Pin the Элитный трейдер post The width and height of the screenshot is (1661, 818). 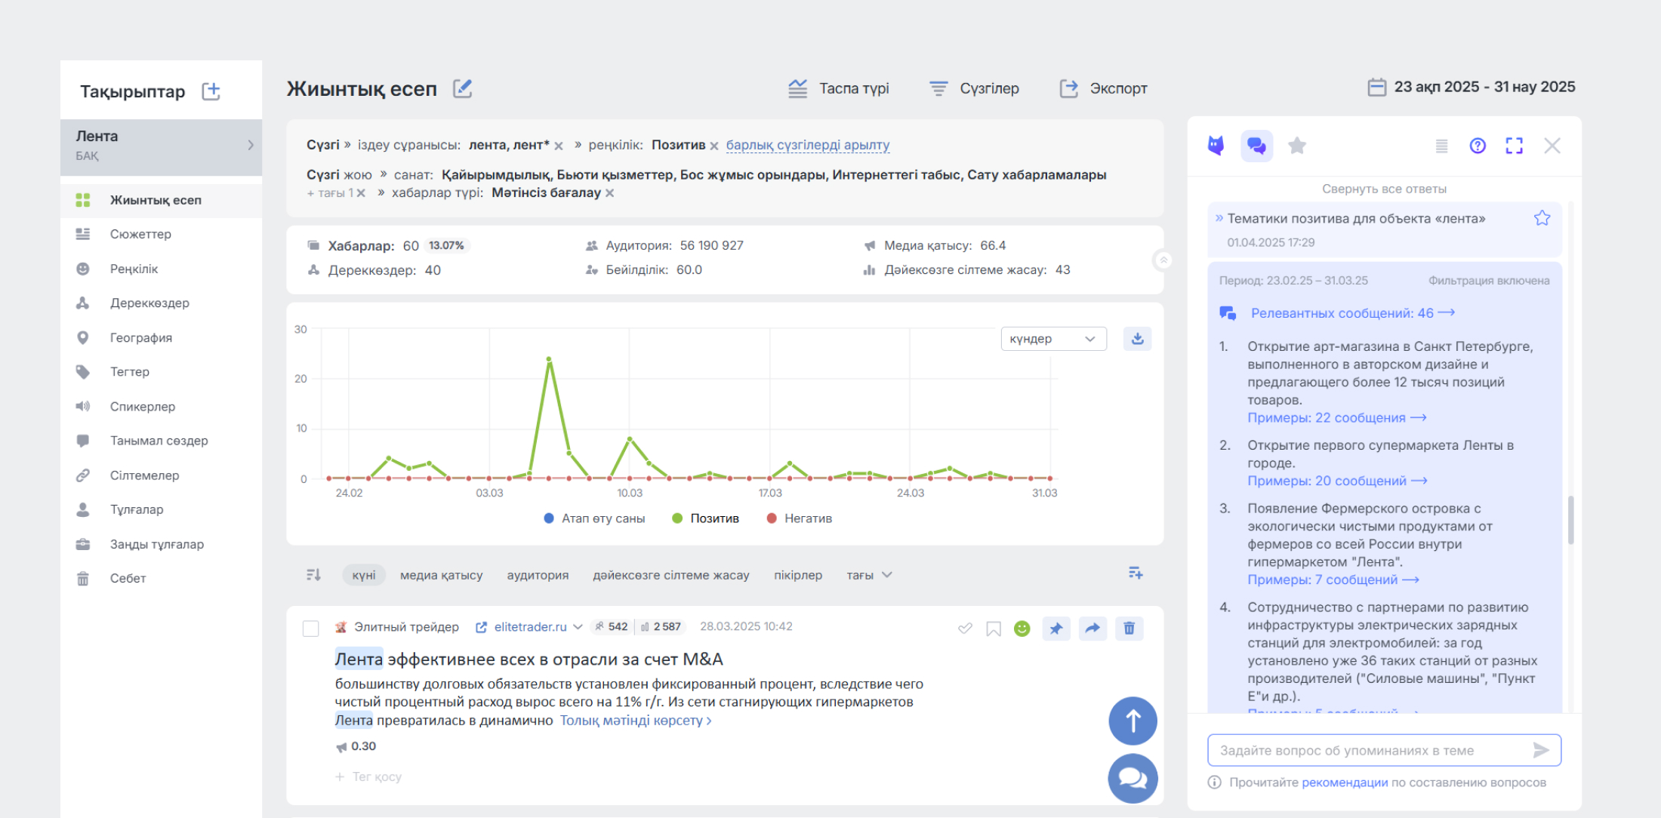1055,628
